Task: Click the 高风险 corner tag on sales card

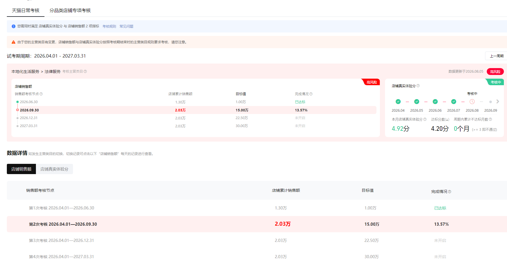Action: [371, 82]
